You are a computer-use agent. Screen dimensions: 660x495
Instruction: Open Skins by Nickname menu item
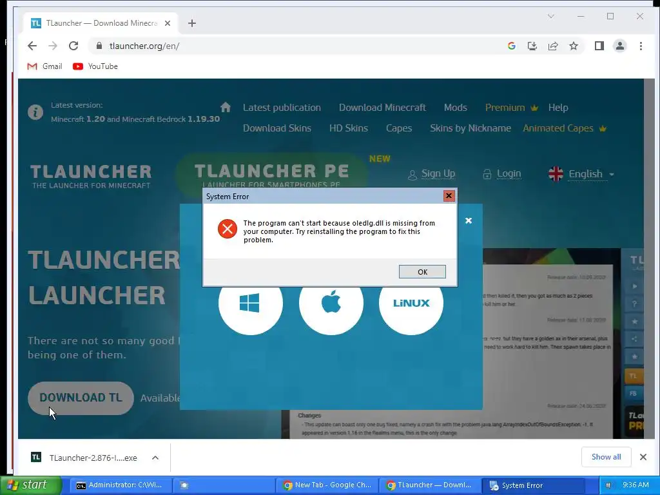point(470,128)
